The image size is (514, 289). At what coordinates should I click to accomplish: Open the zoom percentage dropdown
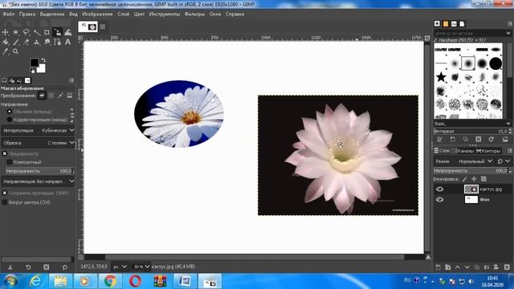point(141,267)
